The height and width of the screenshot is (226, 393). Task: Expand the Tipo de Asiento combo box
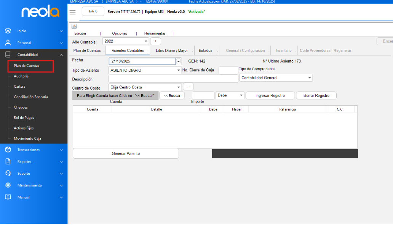[179, 70]
